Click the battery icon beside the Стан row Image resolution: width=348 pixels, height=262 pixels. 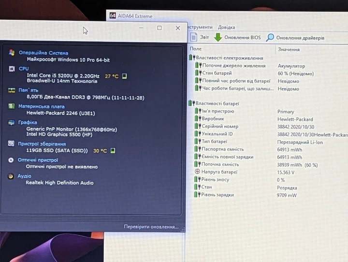coord(197,187)
